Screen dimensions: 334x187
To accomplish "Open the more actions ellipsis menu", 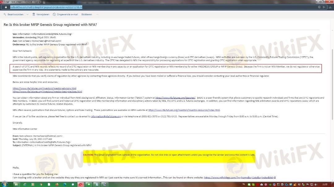I will coord(97,14).
